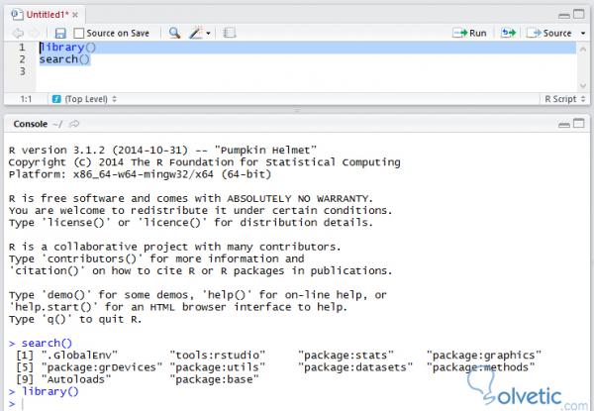This screenshot has height=411, width=594.
Task: Click the compile notebook icon
Action: click(x=230, y=33)
